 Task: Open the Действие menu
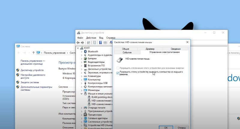click(x=91, y=38)
